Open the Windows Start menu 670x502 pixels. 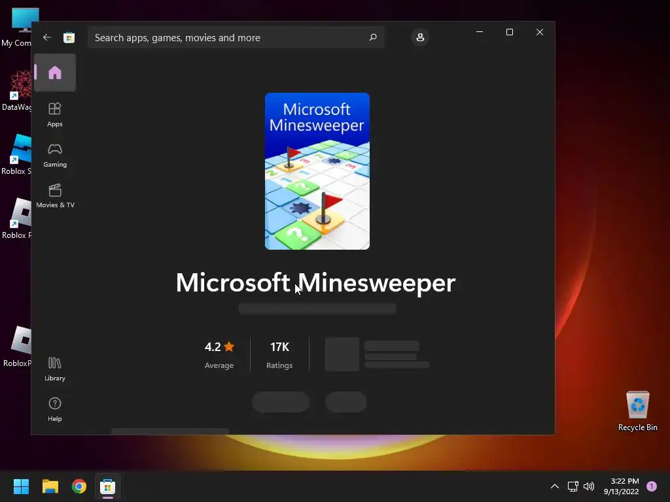[22, 486]
